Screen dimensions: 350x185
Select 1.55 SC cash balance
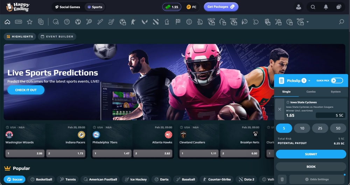[x=171, y=7]
